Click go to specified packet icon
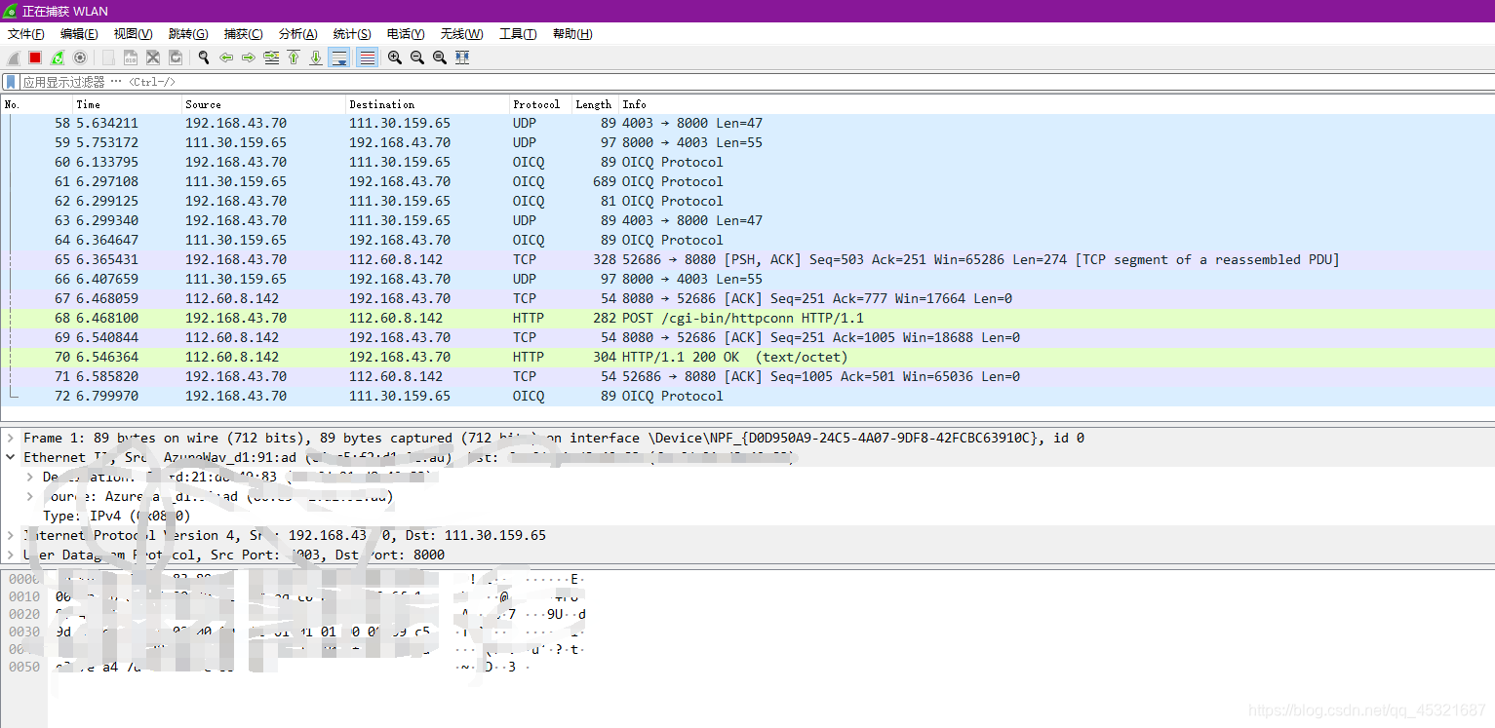The height and width of the screenshot is (728, 1495). (x=271, y=57)
